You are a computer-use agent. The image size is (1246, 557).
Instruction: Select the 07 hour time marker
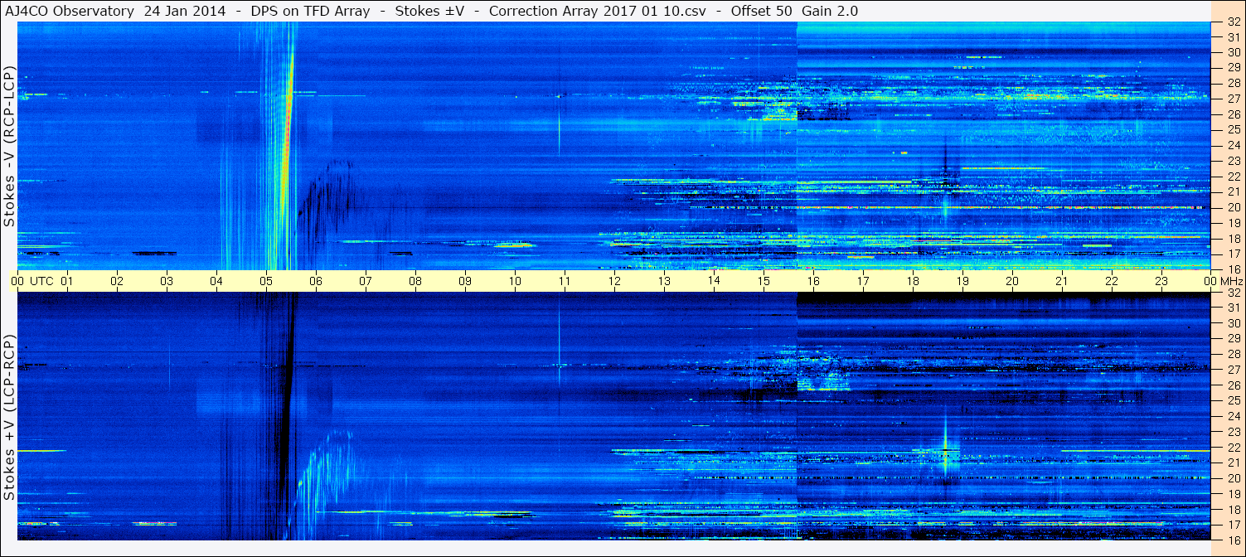366,281
